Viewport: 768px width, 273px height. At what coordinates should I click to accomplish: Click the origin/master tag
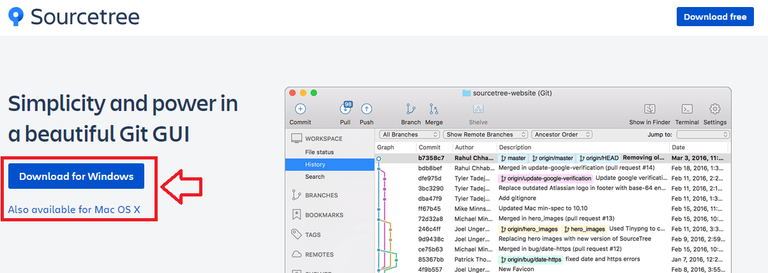(x=552, y=158)
